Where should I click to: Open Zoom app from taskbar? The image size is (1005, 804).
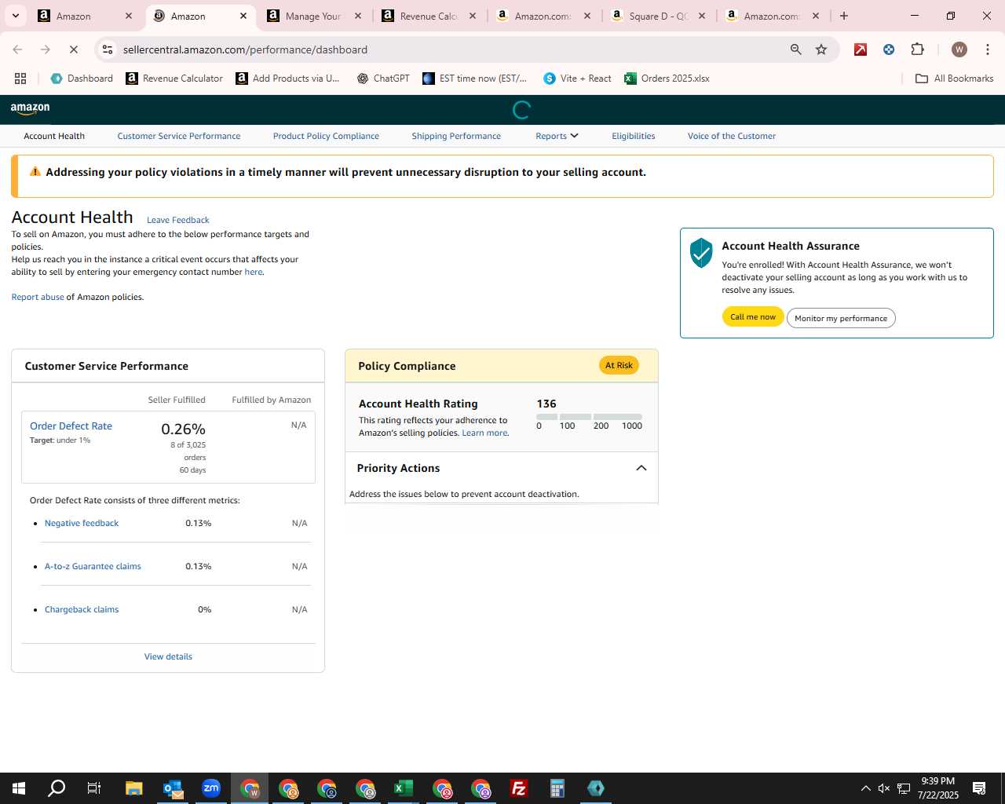coord(211,788)
